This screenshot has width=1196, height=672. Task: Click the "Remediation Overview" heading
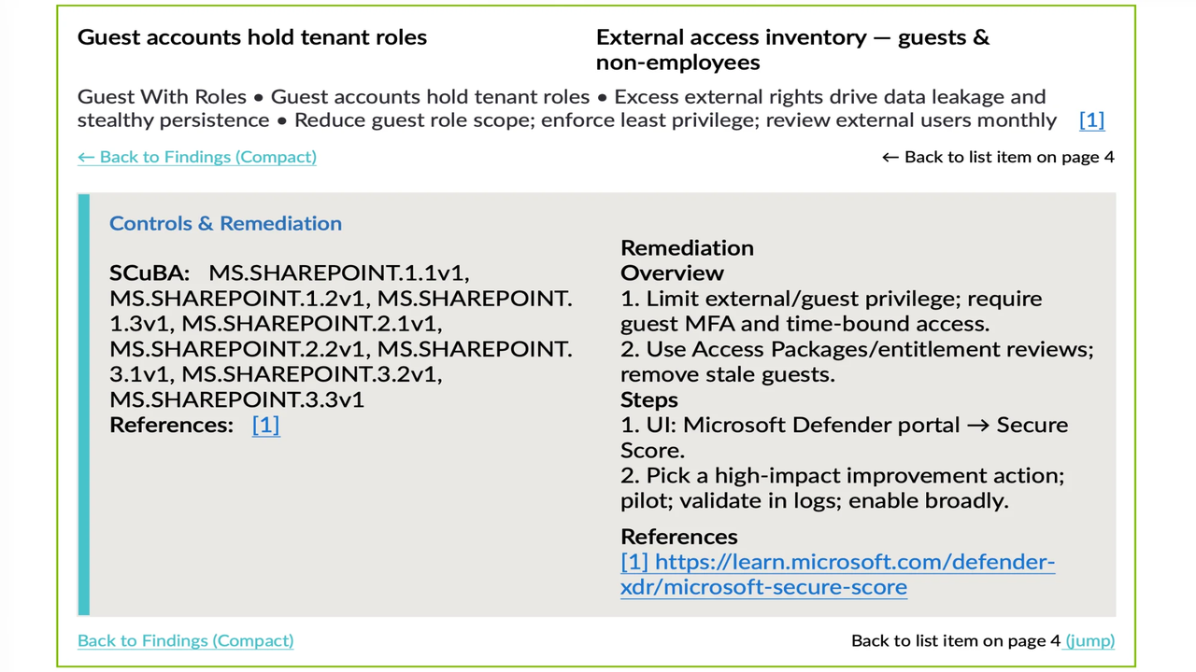[687, 260]
